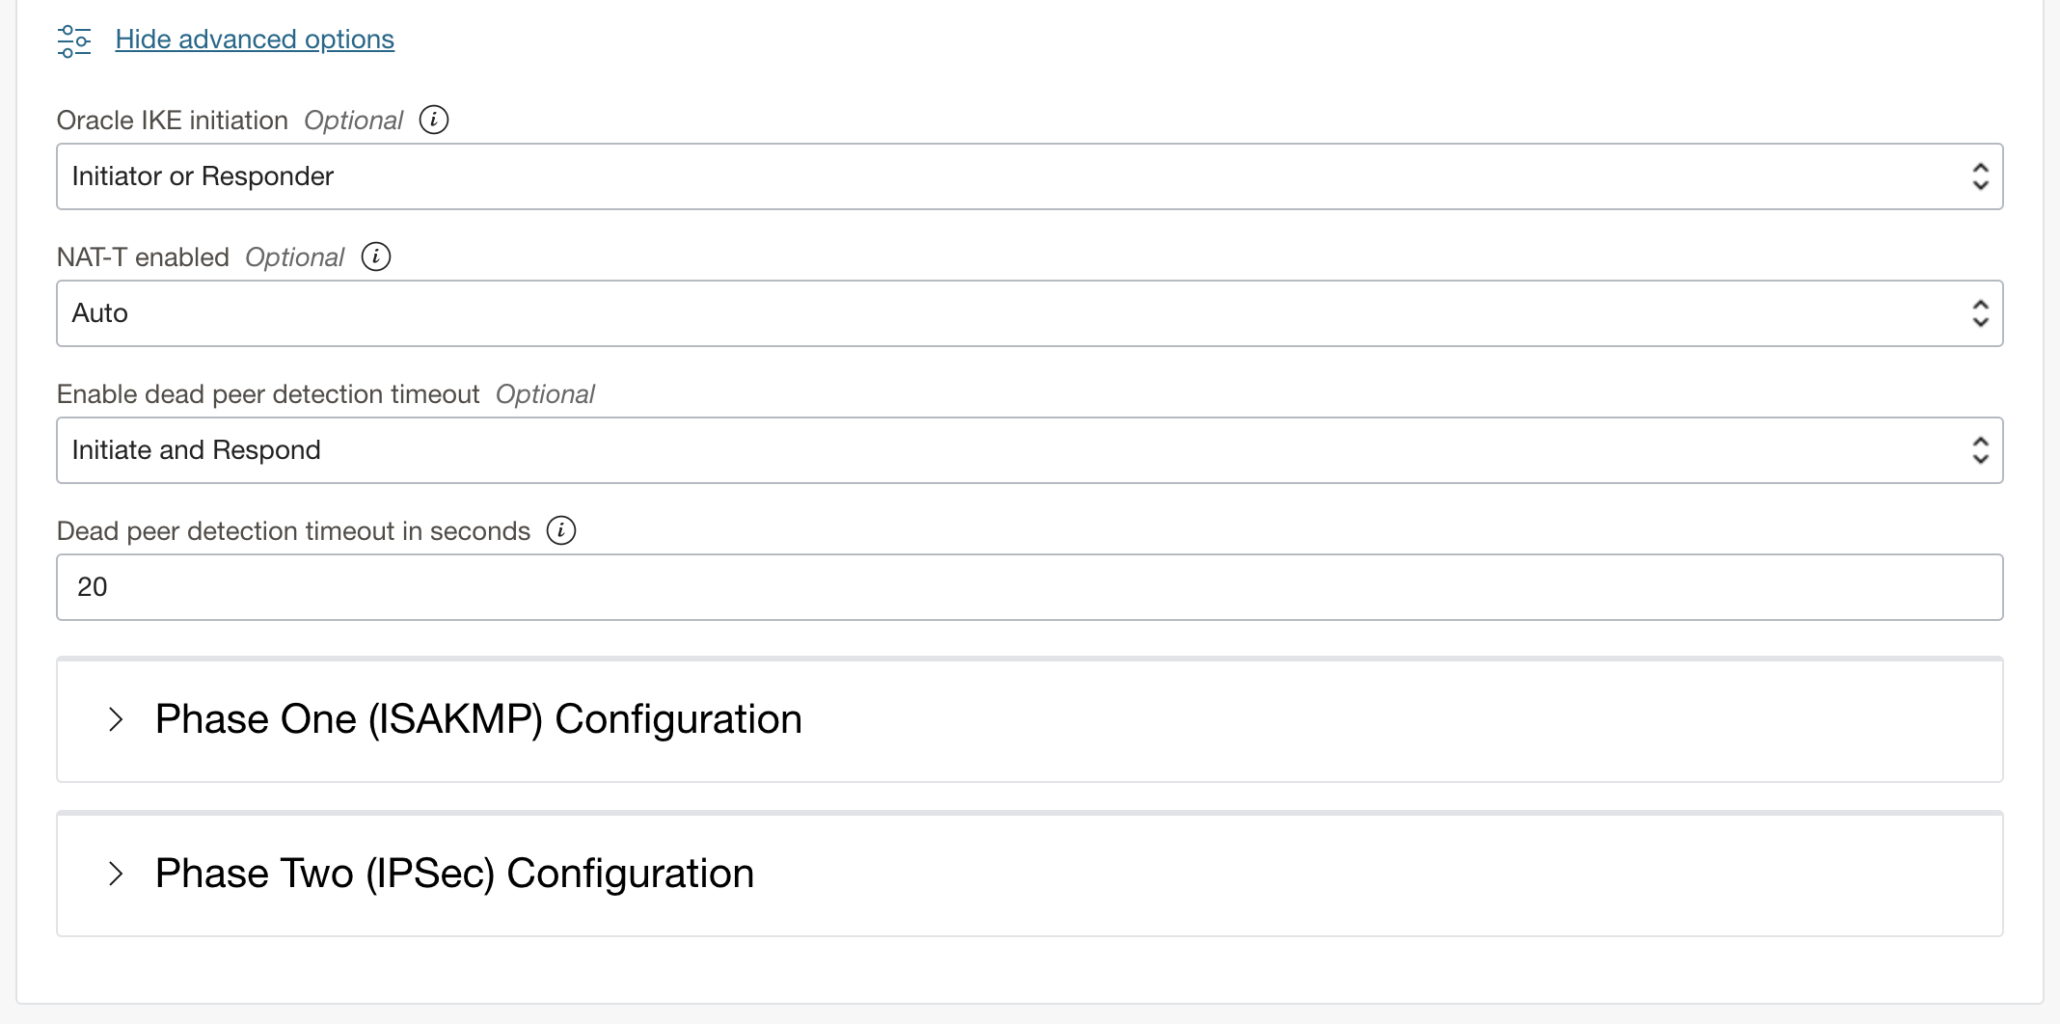Click the Phase One (ISAKMP) Configuration header text
The image size is (2060, 1024).
click(477, 719)
